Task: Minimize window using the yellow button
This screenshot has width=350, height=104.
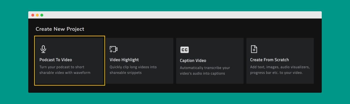Action: tap(37, 15)
